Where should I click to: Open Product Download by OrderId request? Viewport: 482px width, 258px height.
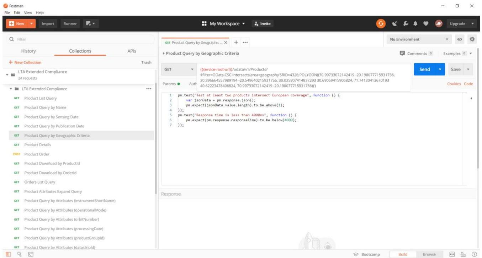click(x=81, y=173)
